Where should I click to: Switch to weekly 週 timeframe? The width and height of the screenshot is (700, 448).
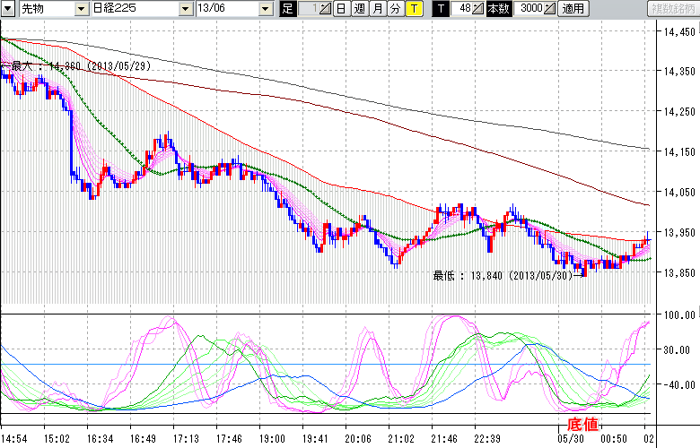pos(359,9)
